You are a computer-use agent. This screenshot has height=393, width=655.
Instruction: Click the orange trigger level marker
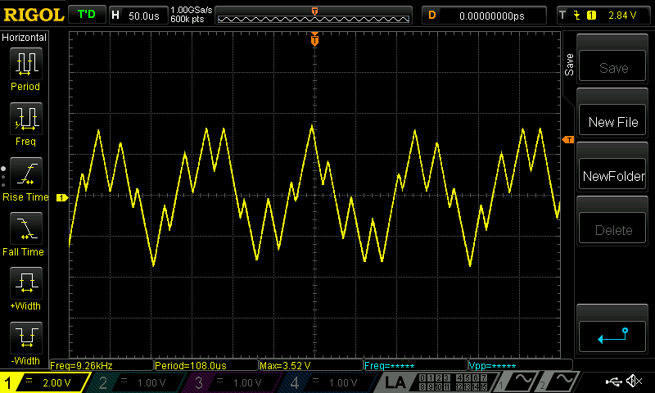pos(567,141)
